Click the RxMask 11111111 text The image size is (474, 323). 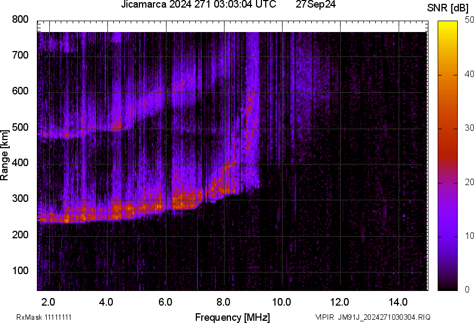click(x=44, y=317)
